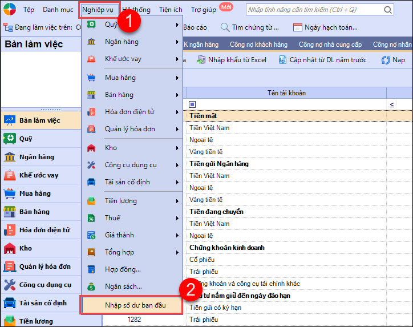Click the Nhập khẩu từ Excel icon
Viewport: 413px width, 327px height.
tap(201, 60)
